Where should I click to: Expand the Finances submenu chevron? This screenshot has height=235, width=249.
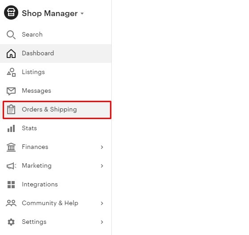pos(102,147)
